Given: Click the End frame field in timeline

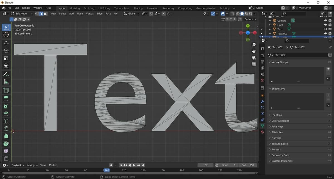Looking at the screenshot, I should 247,165.
